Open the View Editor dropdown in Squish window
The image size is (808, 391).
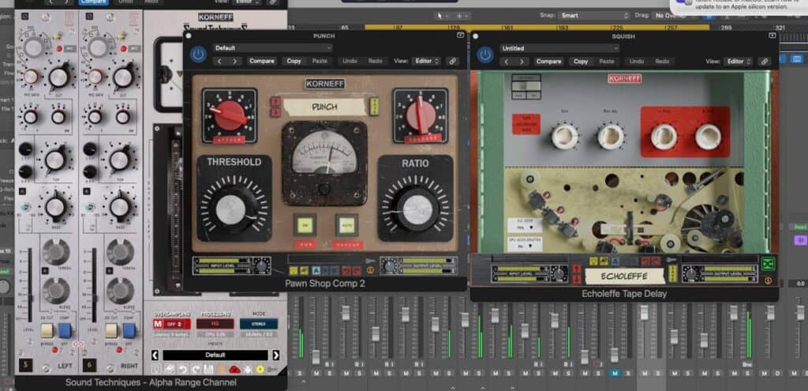pyautogui.click(x=739, y=62)
